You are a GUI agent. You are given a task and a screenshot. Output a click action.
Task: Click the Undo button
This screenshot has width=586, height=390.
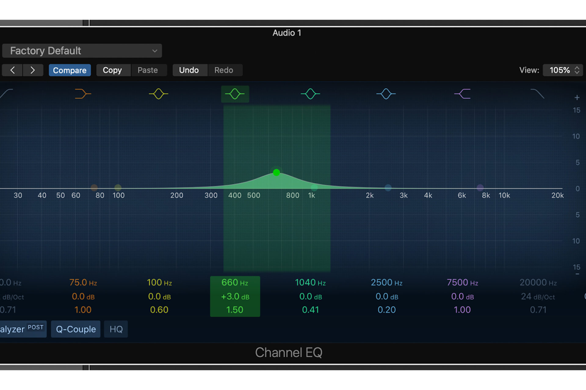pos(188,70)
